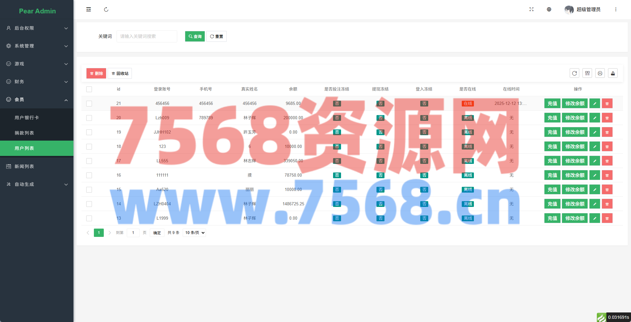
Task: Go to 新闻列表 in the sidebar
Action: pos(24,166)
